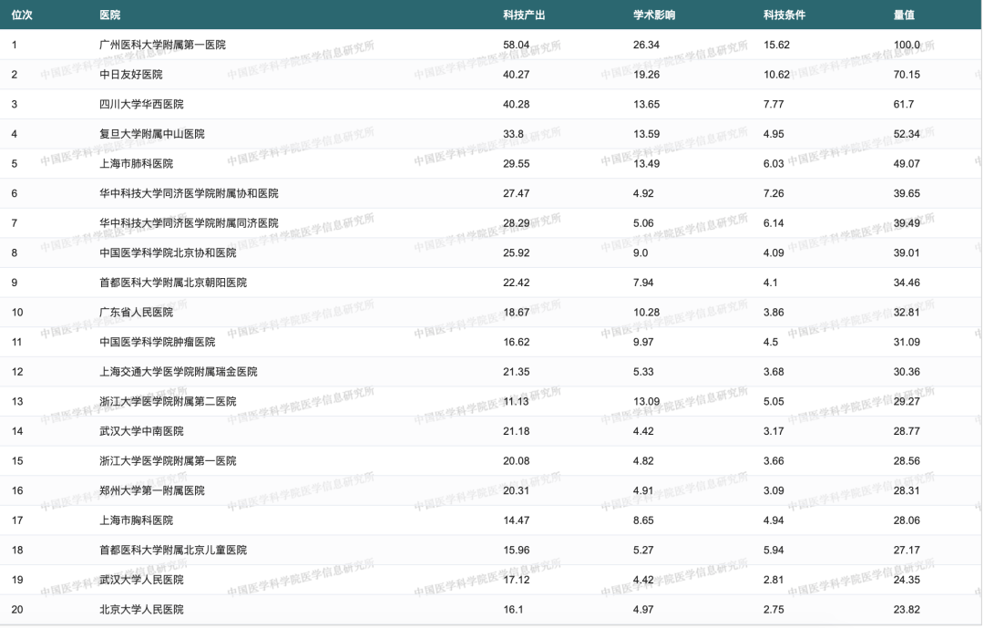Click 量值 value 31.09
The height and width of the screenshot is (628, 984).
907,343
